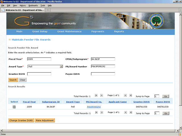Click the Grantee DUNS value 040761330

142,107
